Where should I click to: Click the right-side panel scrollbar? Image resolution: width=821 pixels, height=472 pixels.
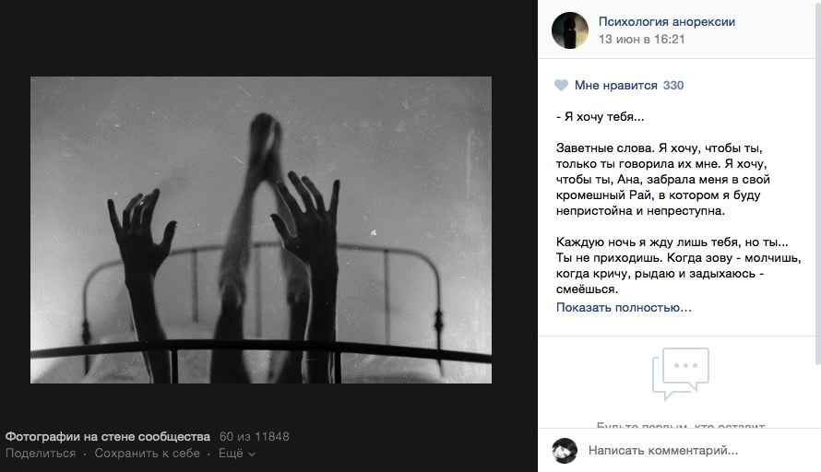click(818, 183)
